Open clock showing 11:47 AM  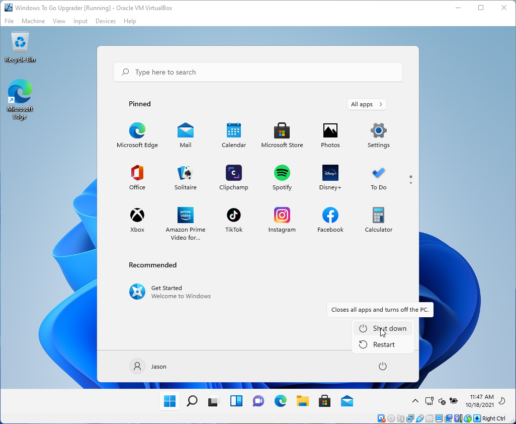[x=479, y=401]
